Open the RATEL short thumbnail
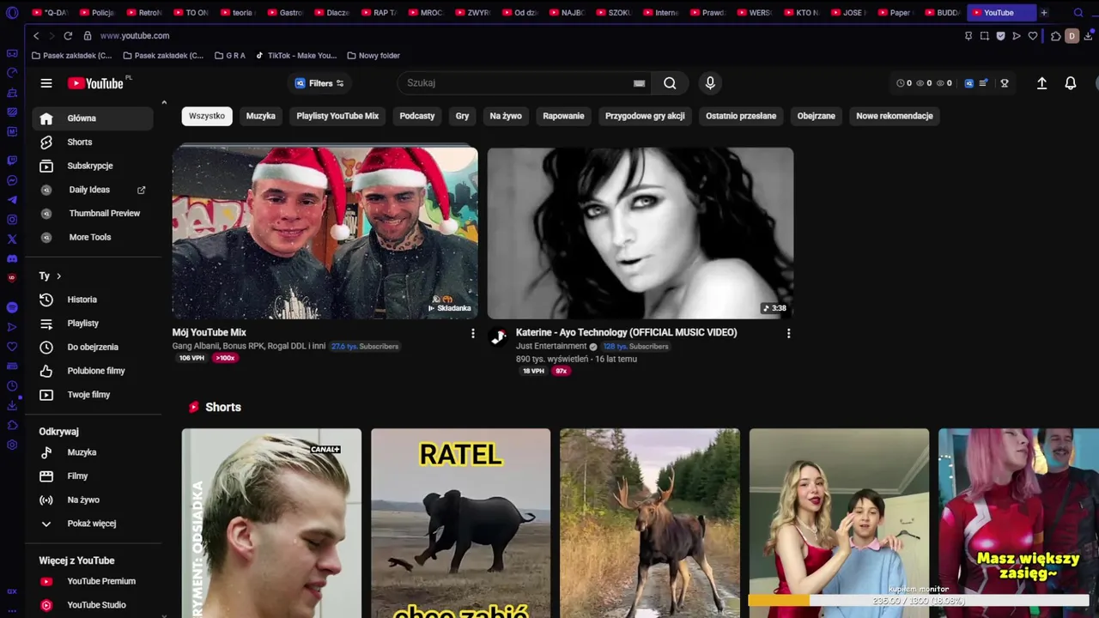The height and width of the screenshot is (618, 1099). click(x=460, y=523)
